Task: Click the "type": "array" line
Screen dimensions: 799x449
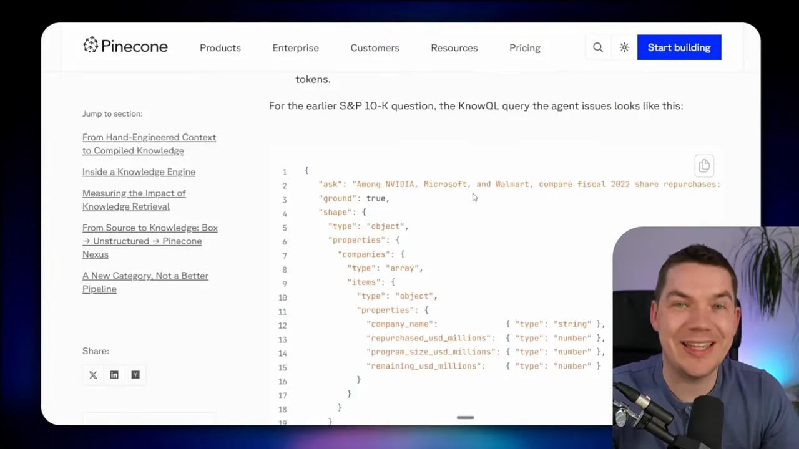Action: (x=385, y=268)
